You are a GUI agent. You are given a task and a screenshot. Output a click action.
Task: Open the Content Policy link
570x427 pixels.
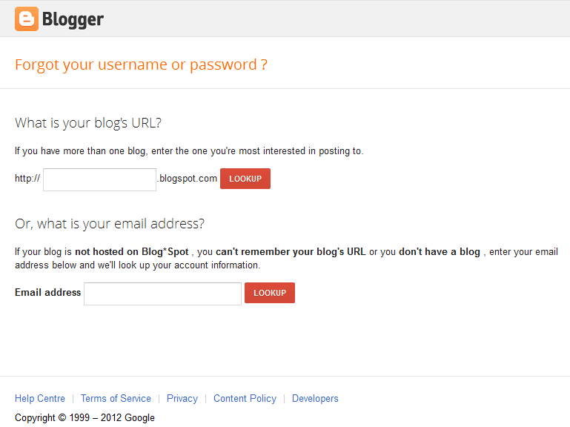[x=245, y=398]
